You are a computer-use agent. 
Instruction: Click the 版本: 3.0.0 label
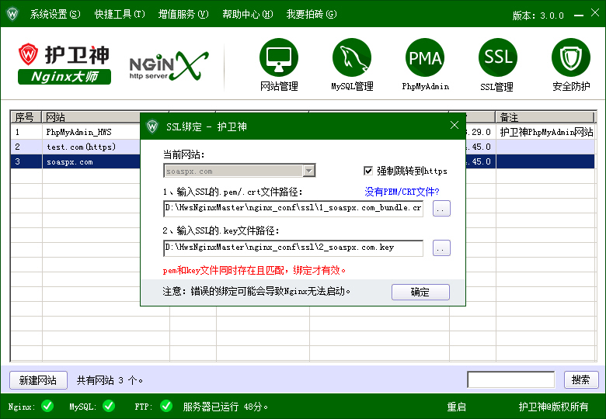pyautogui.click(x=538, y=16)
